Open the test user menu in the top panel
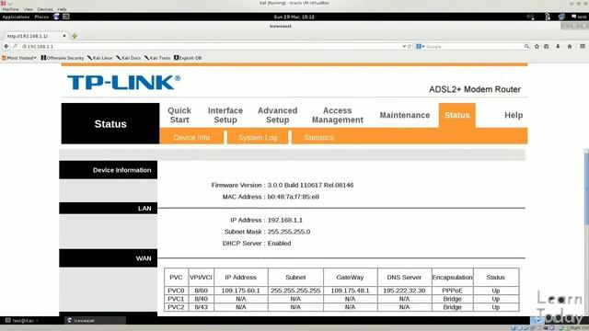This screenshot has height=331, width=589. click(579, 17)
